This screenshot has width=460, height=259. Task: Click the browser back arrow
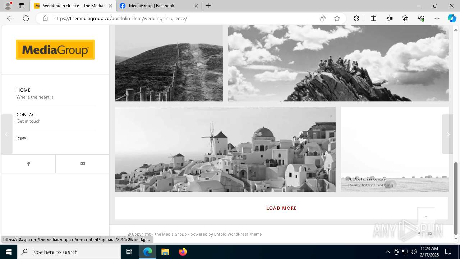pyautogui.click(x=10, y=18)
